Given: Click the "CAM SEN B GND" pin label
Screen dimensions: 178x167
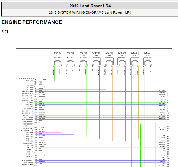Looking at the screenshot, I should point(27,96).
